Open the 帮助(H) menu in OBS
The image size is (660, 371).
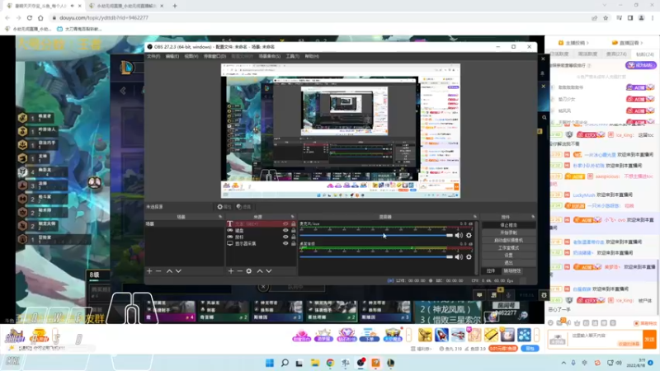click(x=312, y=56)
